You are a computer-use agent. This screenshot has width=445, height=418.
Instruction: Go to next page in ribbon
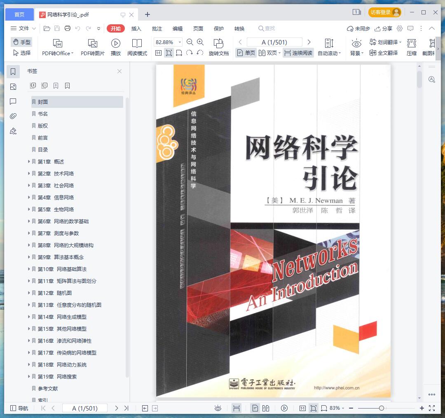click(x=309, y=42)
